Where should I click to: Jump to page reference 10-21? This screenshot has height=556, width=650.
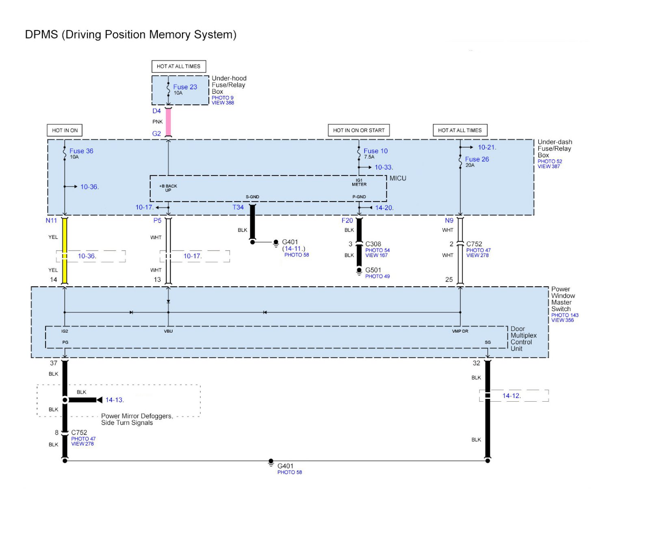click(x=487, y=147)
